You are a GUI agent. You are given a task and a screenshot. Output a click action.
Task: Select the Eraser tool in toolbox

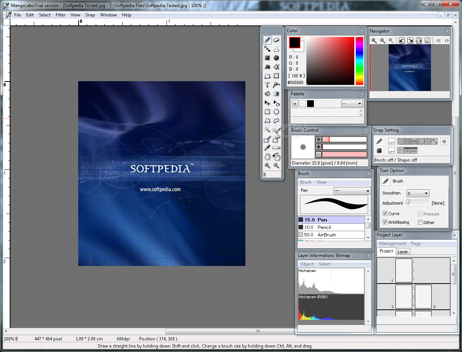(x=276, y=40)
